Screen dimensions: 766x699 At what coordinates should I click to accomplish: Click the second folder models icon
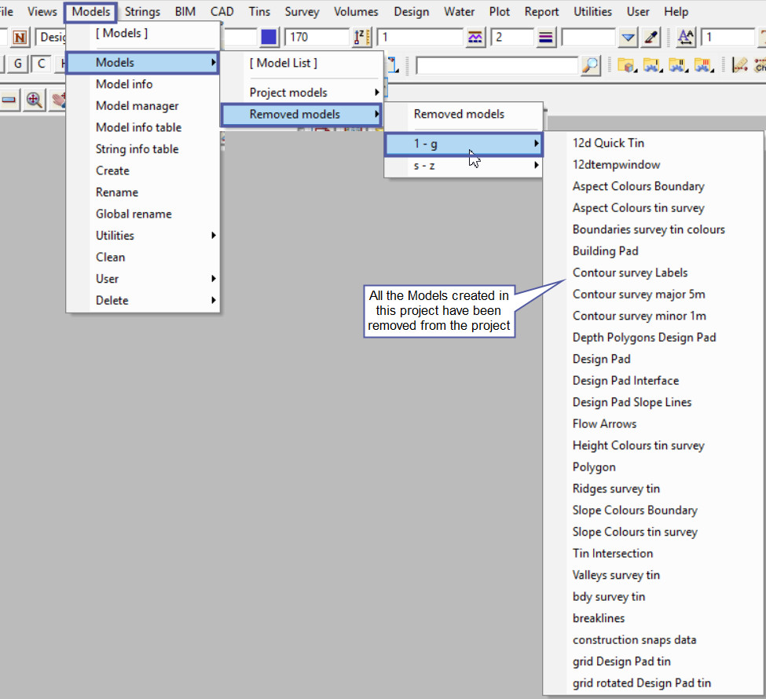652,65
